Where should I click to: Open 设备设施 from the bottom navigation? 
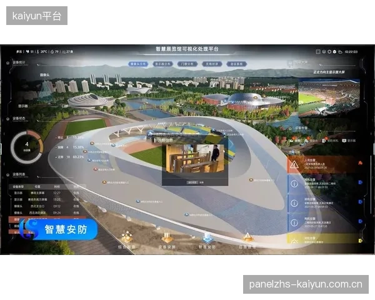click(167, 241)
